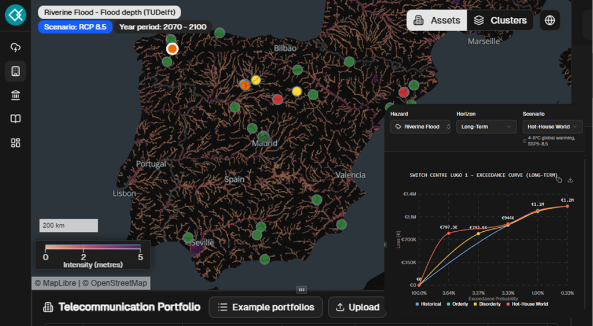Click the Upload portfolio button

coord(357,307)
